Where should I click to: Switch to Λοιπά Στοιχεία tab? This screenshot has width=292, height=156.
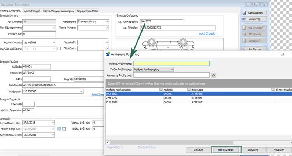click(x=32, y=11)
